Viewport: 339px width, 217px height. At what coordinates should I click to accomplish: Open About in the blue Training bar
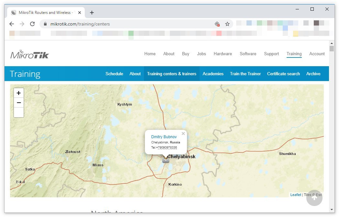(x=135, y=74)
